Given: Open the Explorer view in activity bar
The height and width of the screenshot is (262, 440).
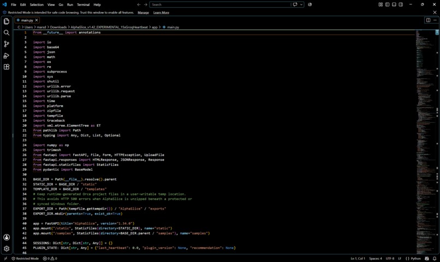Looking at the screenshot, I should [x=7, y=21].
